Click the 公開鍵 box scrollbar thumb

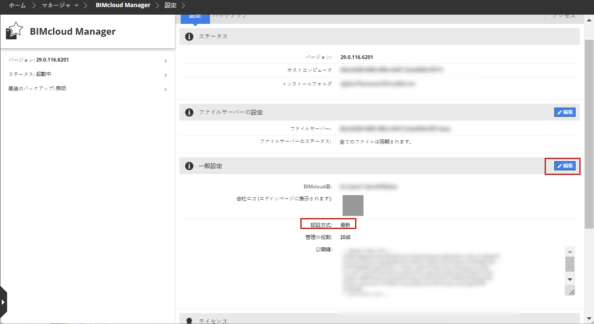click(570, 264)
